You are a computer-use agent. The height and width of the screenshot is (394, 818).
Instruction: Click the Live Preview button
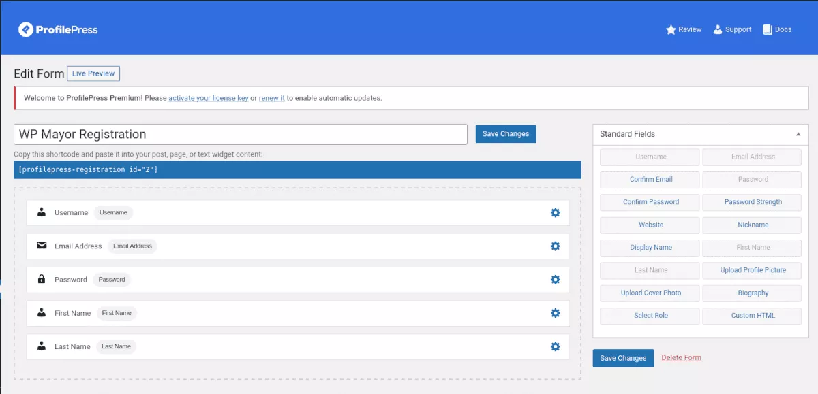(x=93, y=73)
